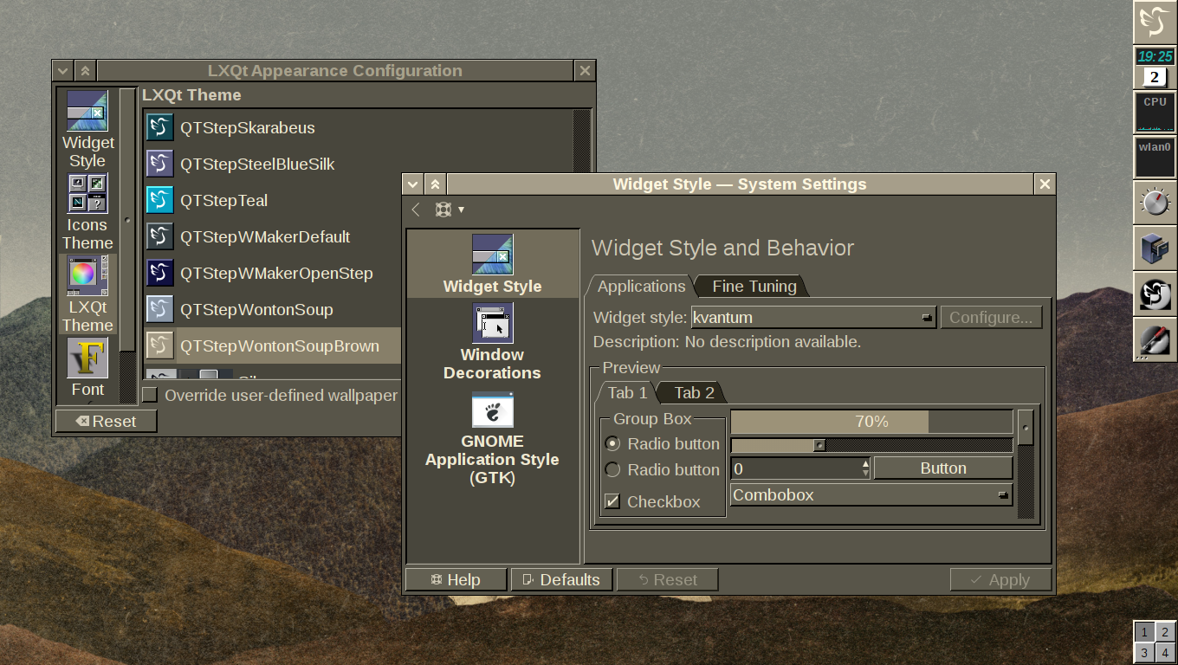Select Widget Style module in System Settings

[492, 264]
